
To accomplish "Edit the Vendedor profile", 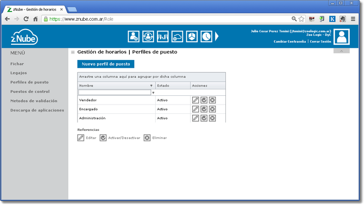I will 195,100.
